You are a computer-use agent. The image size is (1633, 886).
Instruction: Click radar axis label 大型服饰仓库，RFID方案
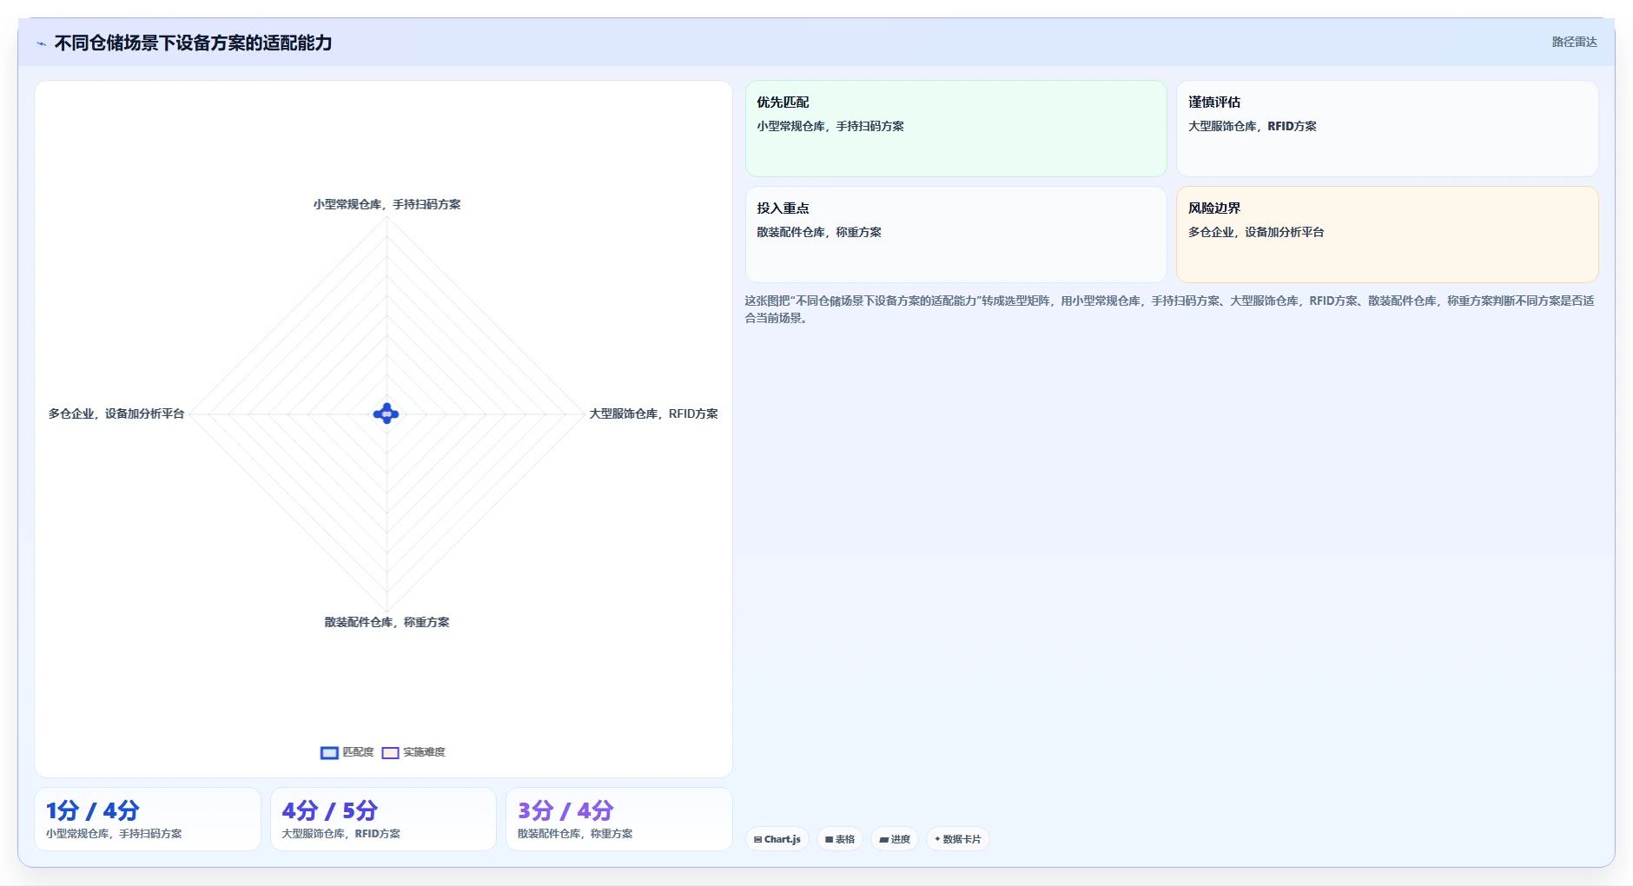tap(653, 413)
